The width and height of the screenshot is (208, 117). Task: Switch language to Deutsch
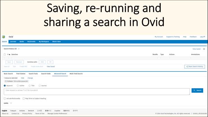31,111
